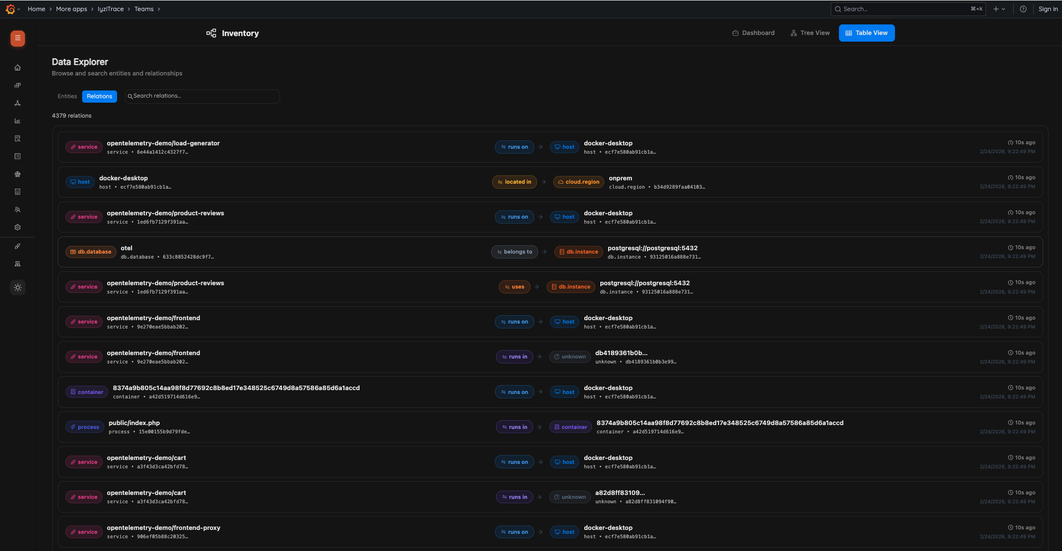The image size is (1062, 551).
Task: Open the Home icon in the sidebar
Action: [x=17, y=67]
